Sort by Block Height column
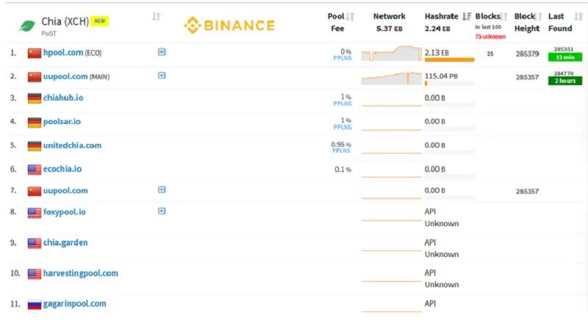This screenshot has height=326, width=588. 540,16
